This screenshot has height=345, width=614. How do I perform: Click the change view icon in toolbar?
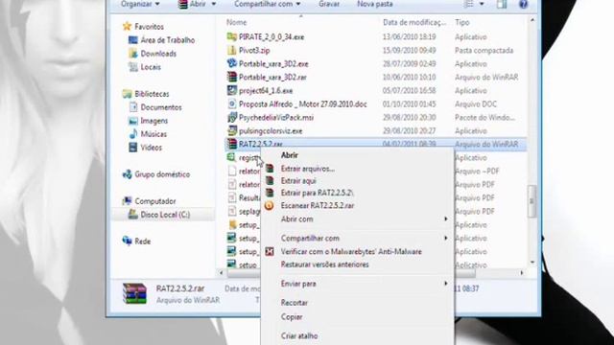click(469, 4)
